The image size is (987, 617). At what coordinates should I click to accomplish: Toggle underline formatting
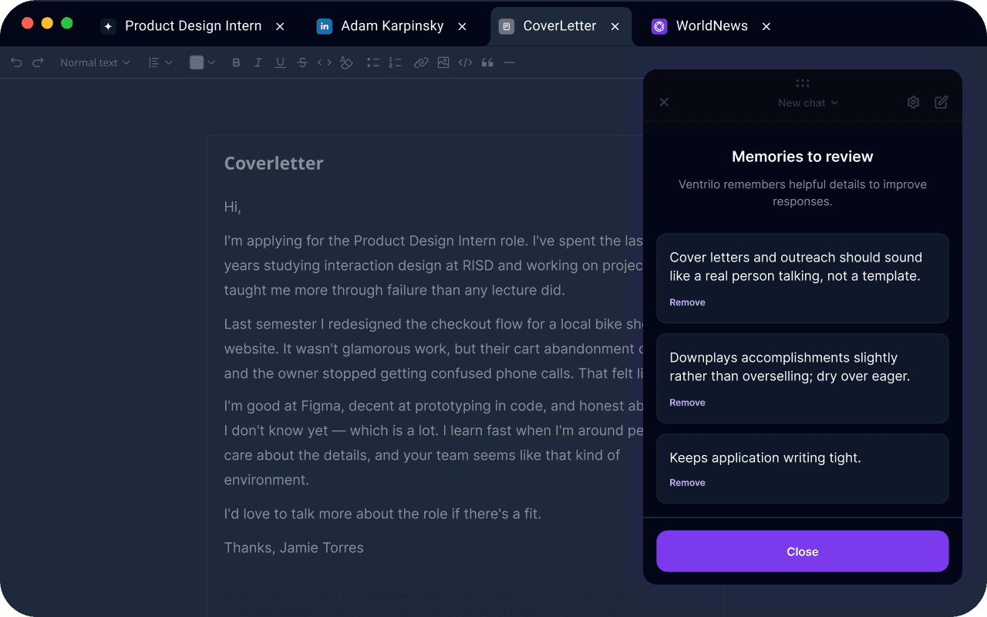coord(280,62)
